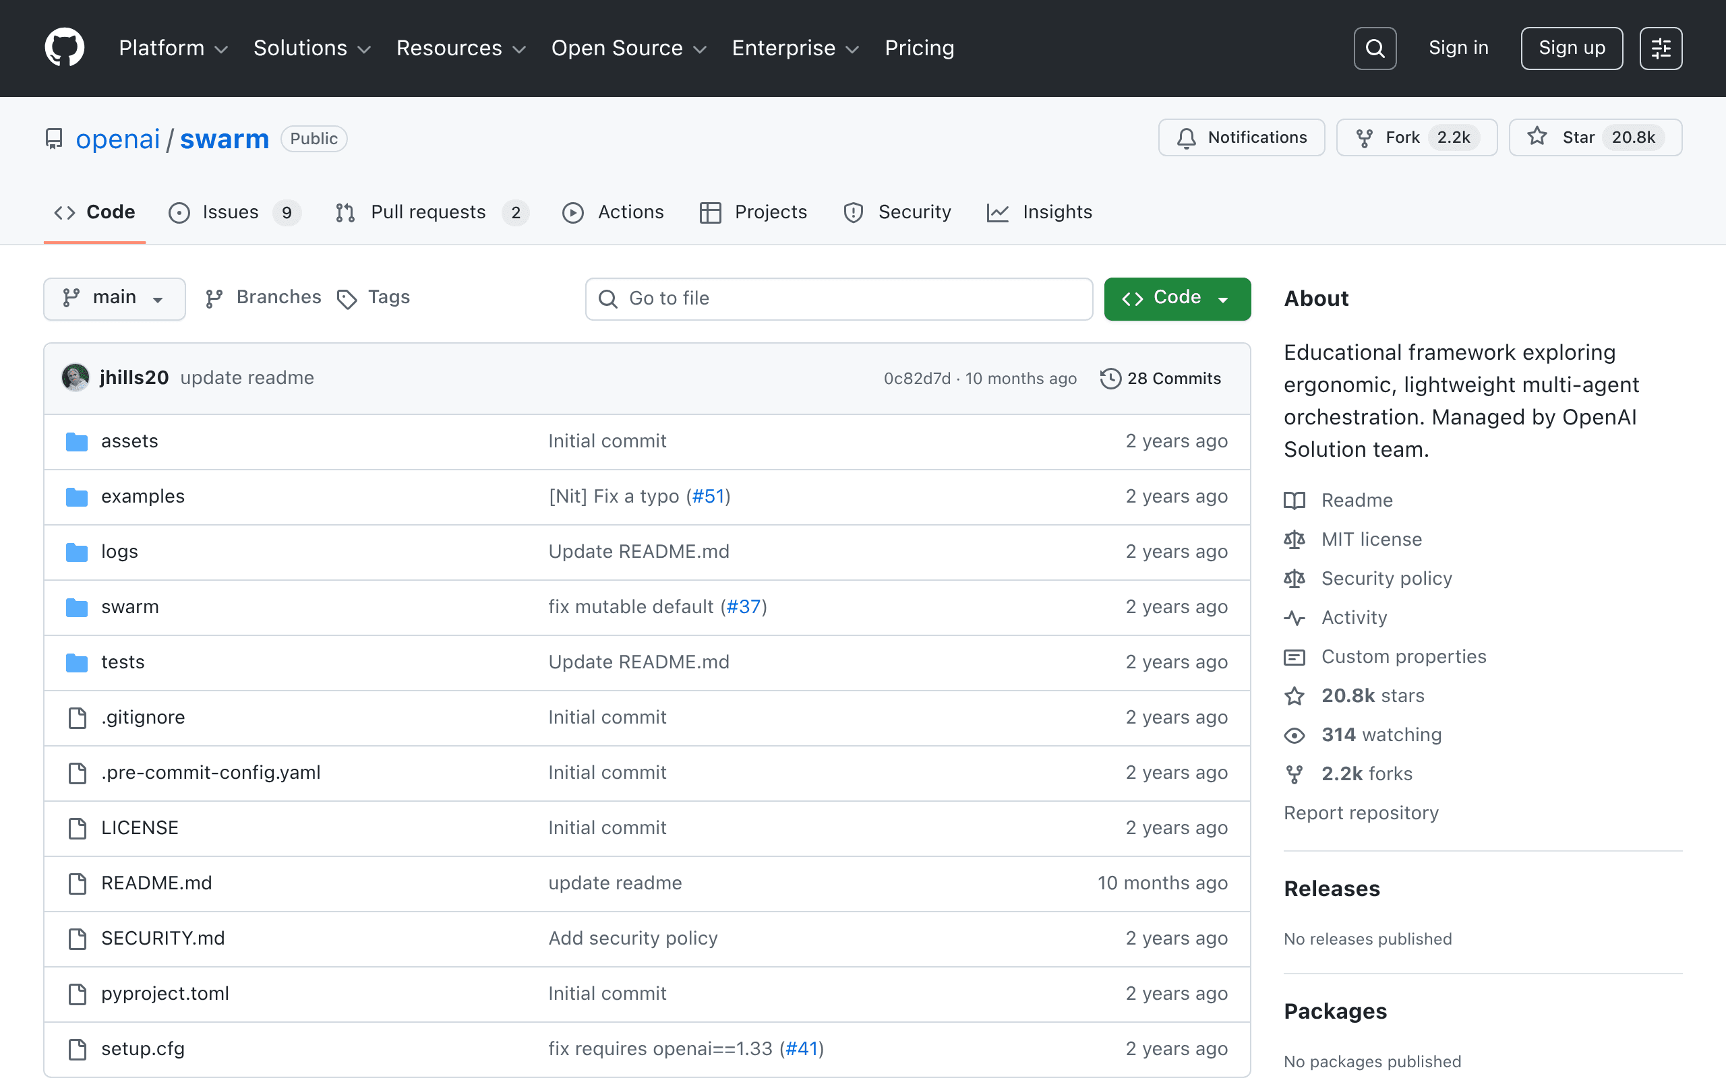This screenshot has height=1078, width=1726.
Task: Open the logs folder icon
Action: click(76, 552)
